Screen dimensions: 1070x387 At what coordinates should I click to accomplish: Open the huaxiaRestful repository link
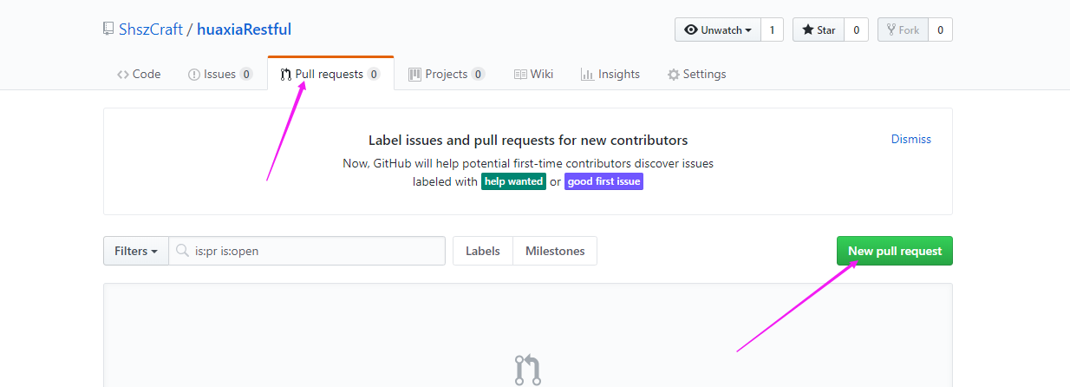tap(244, 30)
